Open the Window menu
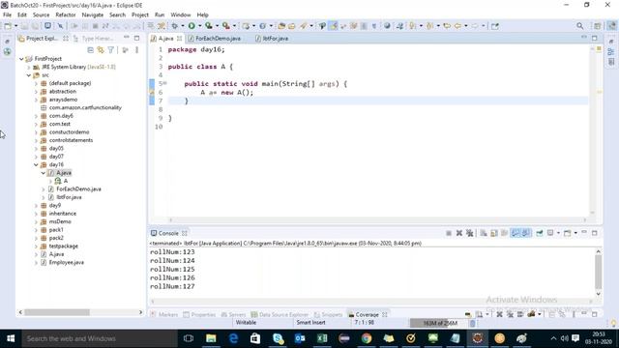 [181, 14]
